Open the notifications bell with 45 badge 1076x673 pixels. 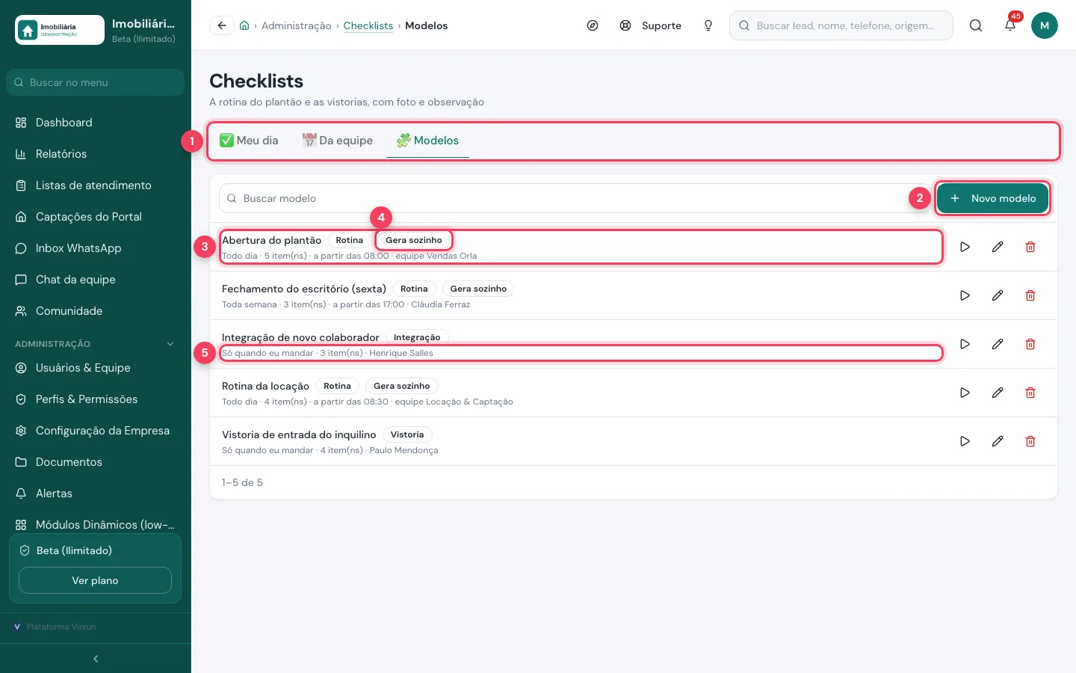(1010, 25)
